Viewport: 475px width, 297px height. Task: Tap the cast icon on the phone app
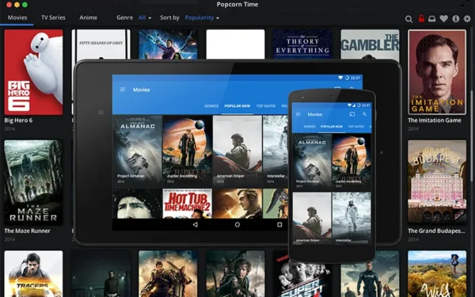(352, 114)
